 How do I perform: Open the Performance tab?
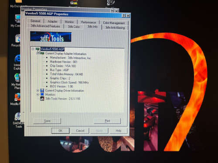tap(88, 22)
